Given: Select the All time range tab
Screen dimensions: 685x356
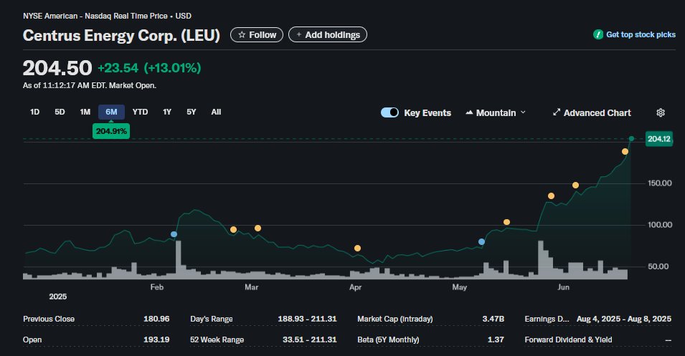Looking at the screenshot, I should [216, 112].
